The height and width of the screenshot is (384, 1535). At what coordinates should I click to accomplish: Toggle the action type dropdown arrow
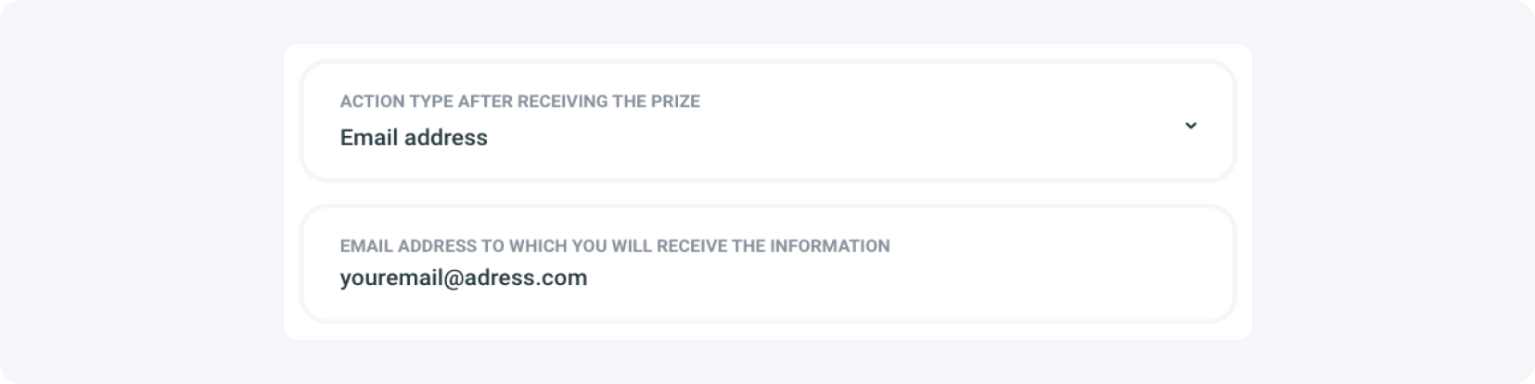click(x=1191, y=125)
